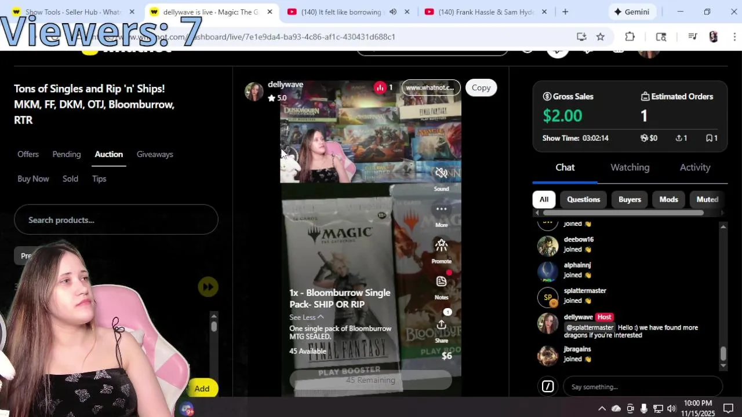
Task: Click in the Search products field
Action: pos(116,220)
